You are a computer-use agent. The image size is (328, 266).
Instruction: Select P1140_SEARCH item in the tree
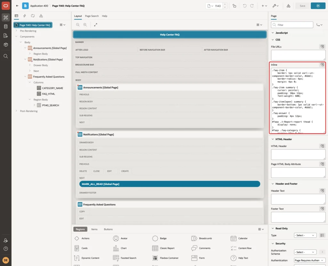coord(50,105)
